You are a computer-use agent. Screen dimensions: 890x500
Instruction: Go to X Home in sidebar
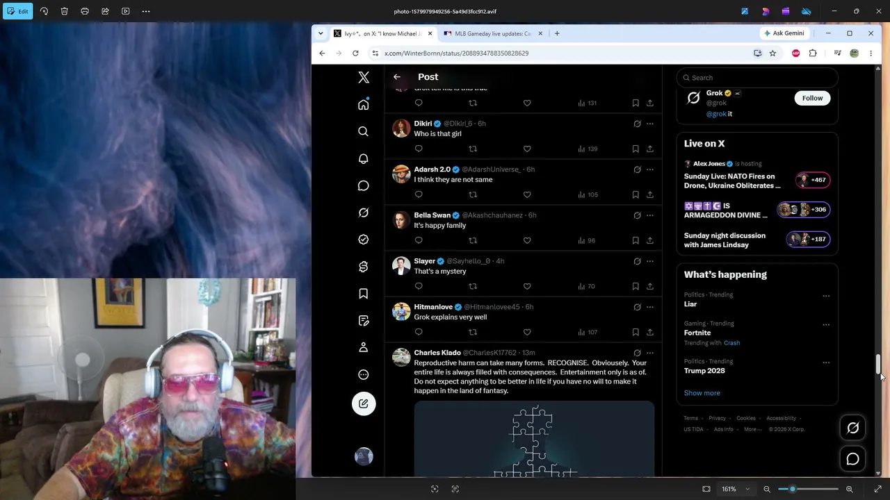tap(364, 104)
